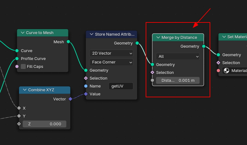Click the Distance input socket

pos(152,80)
